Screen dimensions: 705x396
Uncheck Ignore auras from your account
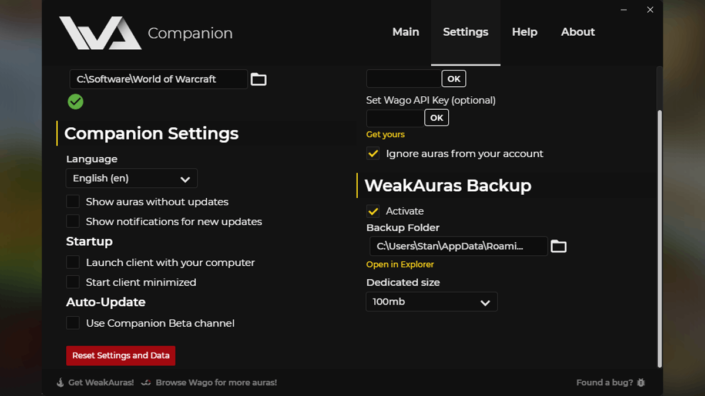373,154
